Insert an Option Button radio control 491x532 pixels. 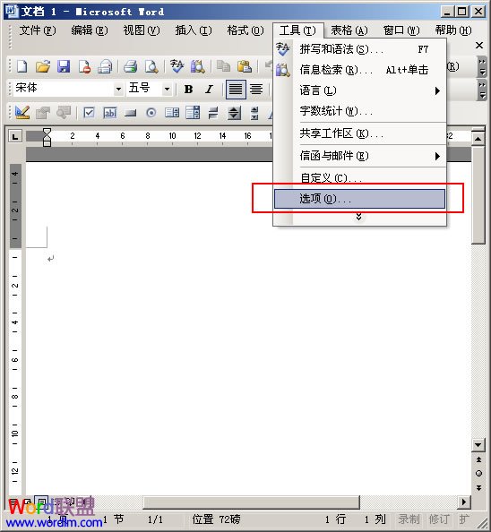click(x=151, y=113)
